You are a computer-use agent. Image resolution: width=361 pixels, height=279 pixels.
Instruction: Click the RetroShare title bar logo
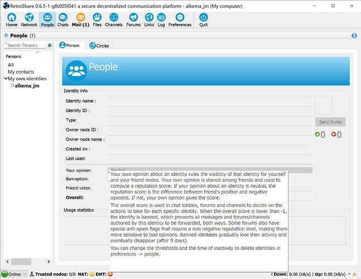click(x=6, y=6)
